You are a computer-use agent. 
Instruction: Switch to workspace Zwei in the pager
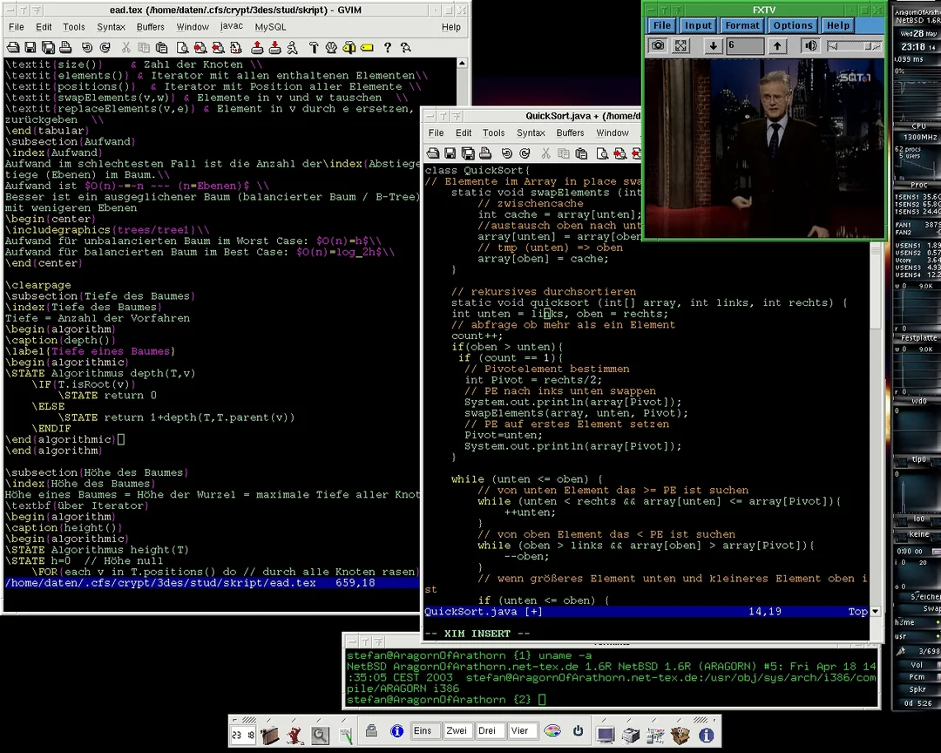pos(457,731)
